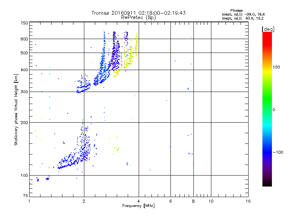Click the x-axis '6' tick label

pyautogui.click(x=170, y=201)
